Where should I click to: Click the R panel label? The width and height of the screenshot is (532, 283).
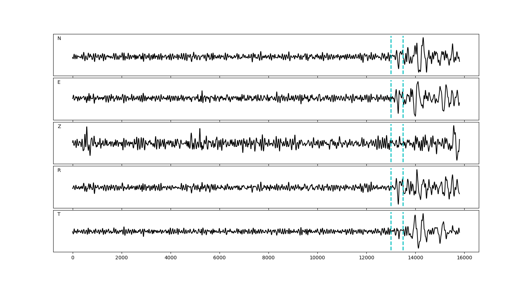point(59,171)
